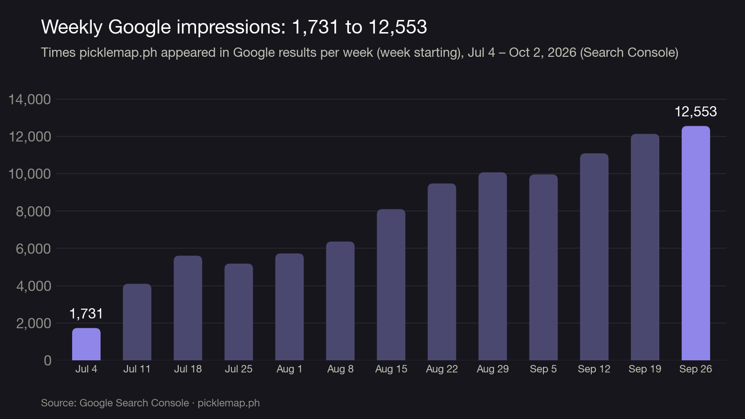Click the 12,553 data label above bar
This screenshot has height=419, width=745.
(696, 112)
